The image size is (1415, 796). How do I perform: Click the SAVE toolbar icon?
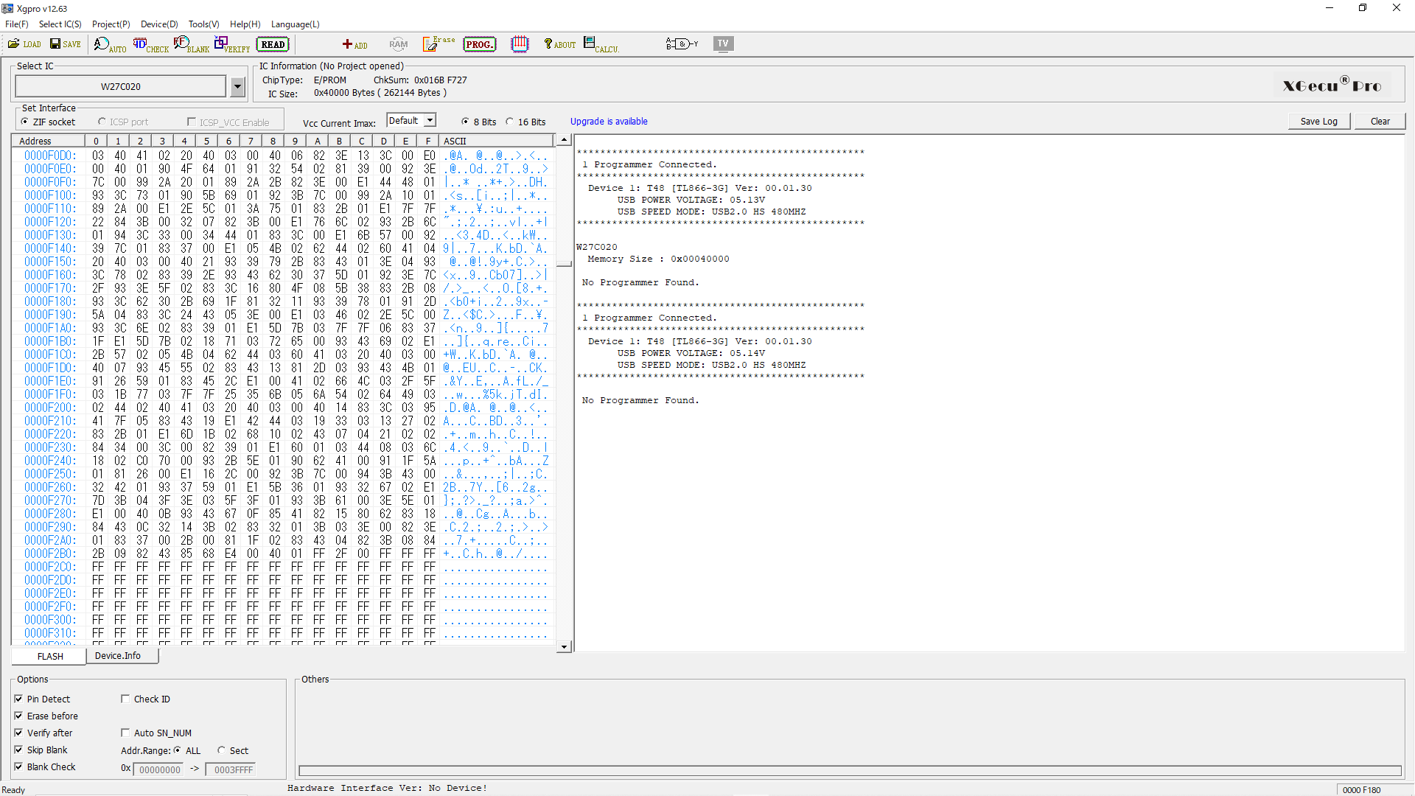pyautogui.click(x=65, y=44)
